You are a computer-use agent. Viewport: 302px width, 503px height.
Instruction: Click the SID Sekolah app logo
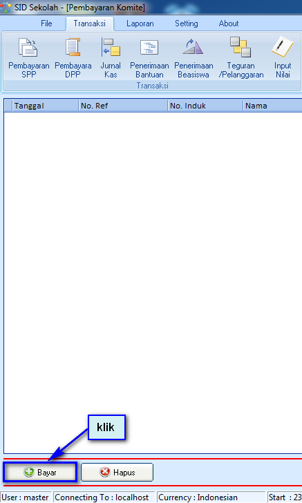tap(6, 7)
